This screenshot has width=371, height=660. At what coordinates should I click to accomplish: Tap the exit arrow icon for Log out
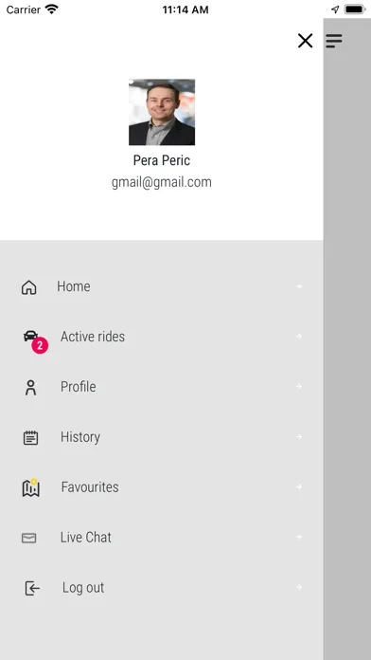pos(32,588)
